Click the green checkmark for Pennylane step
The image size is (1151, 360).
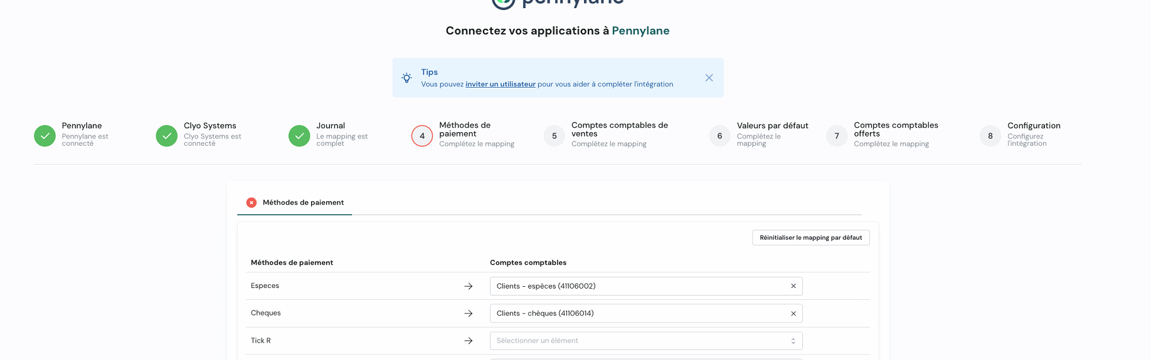coord(45,136)
